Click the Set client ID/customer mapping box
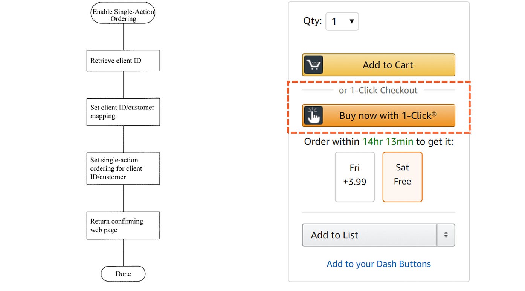 (123, 111)
